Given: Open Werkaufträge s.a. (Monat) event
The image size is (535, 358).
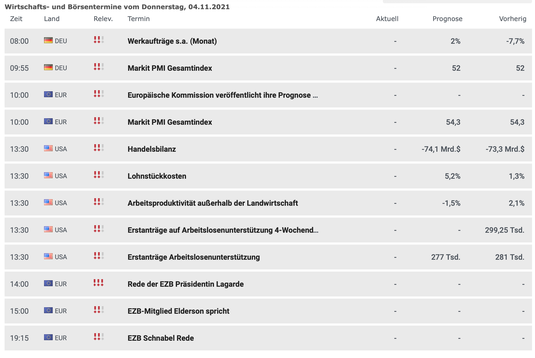Looking at the screenshot, I should point(172,41).
